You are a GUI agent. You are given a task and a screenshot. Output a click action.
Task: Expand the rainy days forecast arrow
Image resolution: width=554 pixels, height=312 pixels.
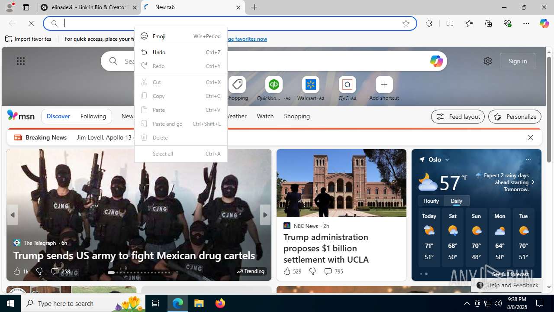coord(533,182)
